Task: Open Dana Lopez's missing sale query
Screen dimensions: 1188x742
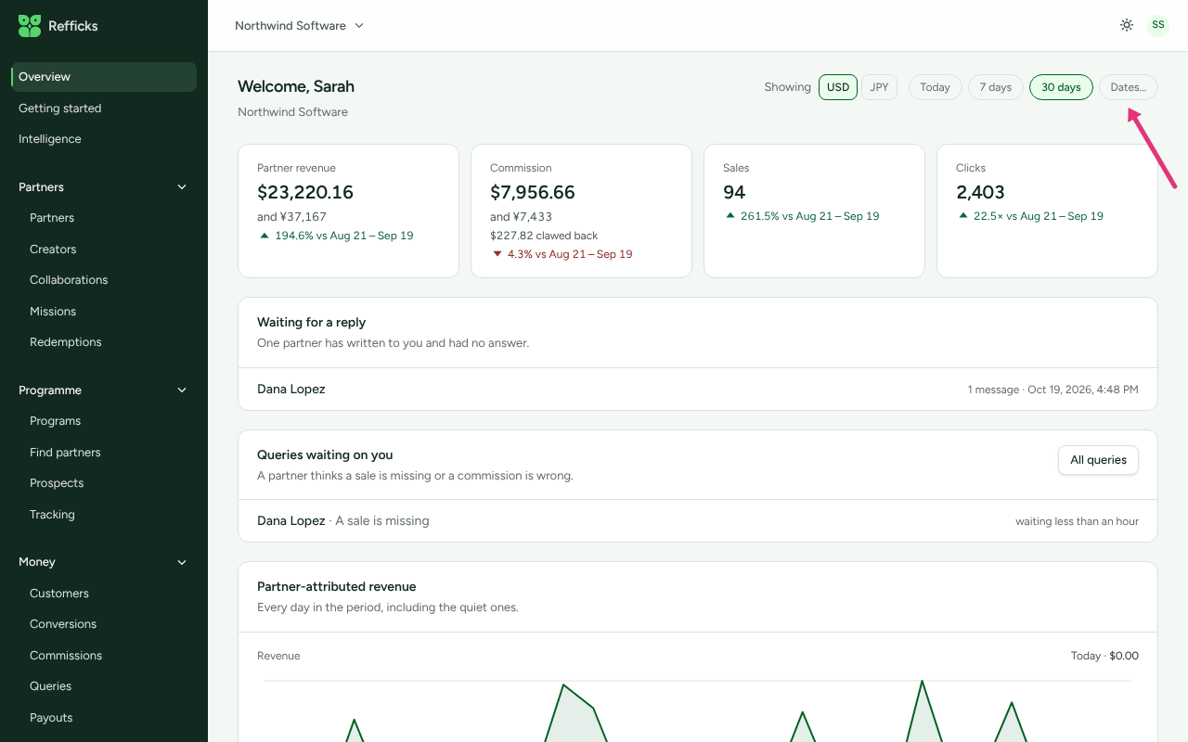Action: (698, 521)
